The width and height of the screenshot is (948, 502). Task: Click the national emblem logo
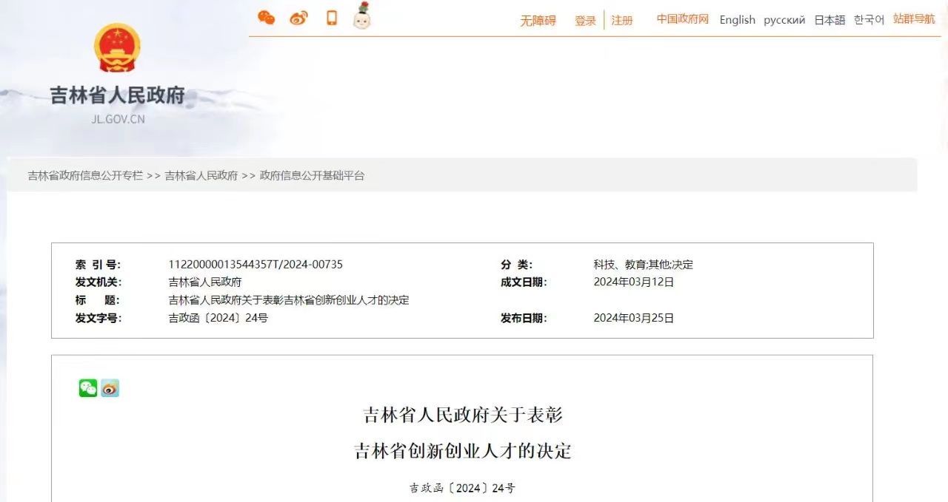click(x=117, y=47)
